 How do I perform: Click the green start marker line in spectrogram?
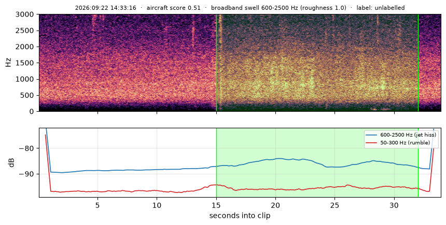click(216, 63)
